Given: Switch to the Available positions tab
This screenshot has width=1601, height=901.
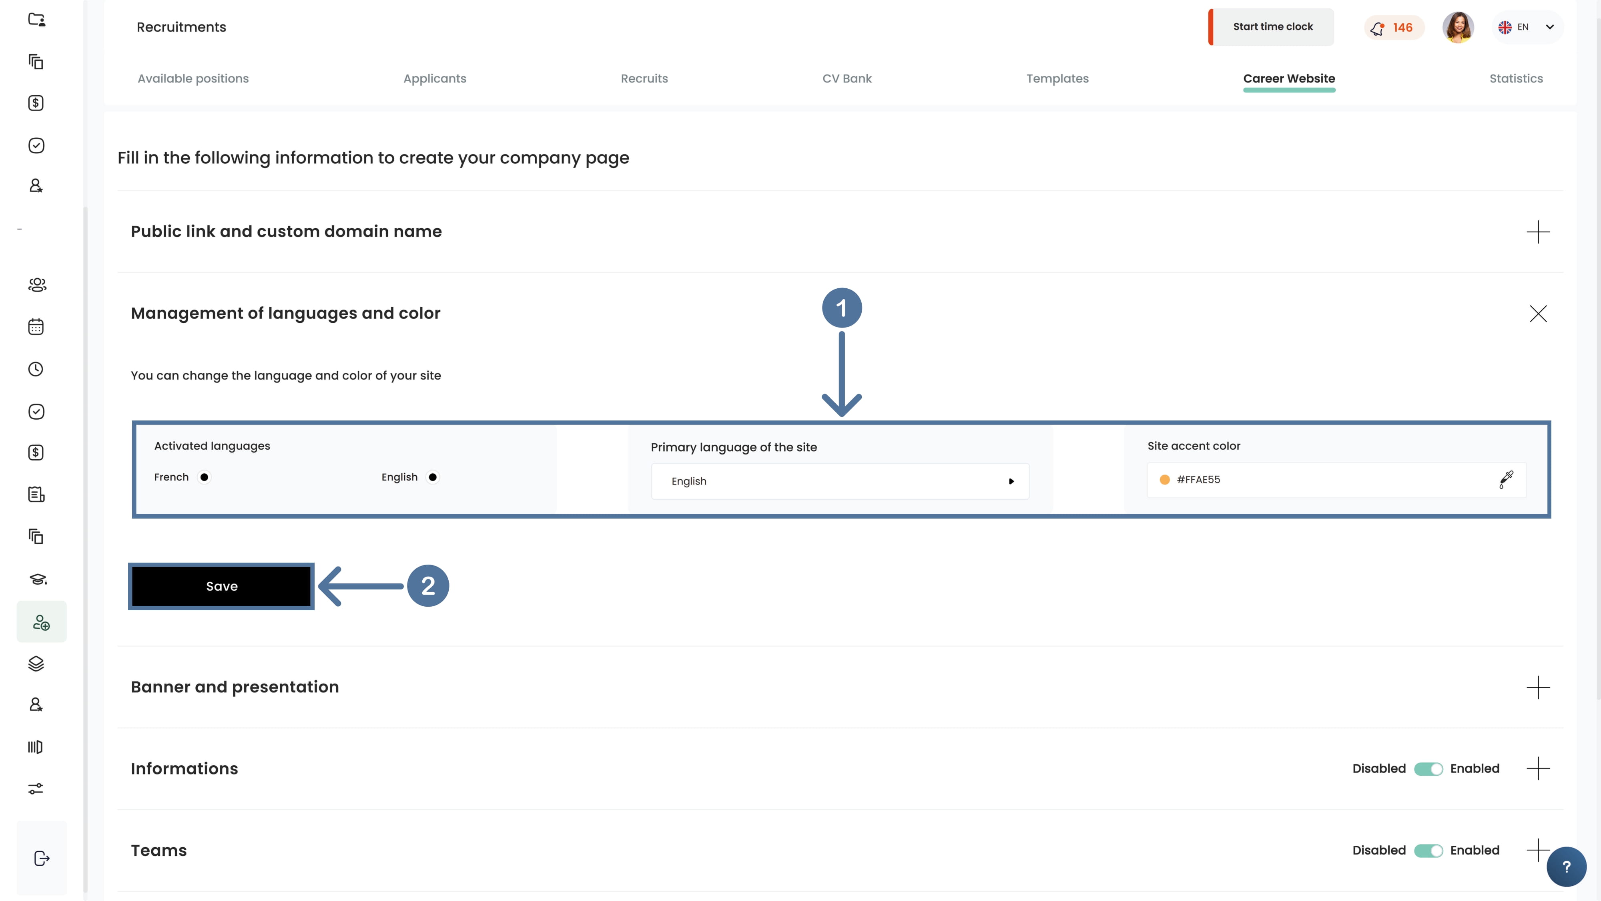Looking at the screenshot, I should [193, 78].
